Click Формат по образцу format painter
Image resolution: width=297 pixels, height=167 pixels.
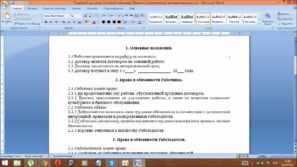pos(27,24)
